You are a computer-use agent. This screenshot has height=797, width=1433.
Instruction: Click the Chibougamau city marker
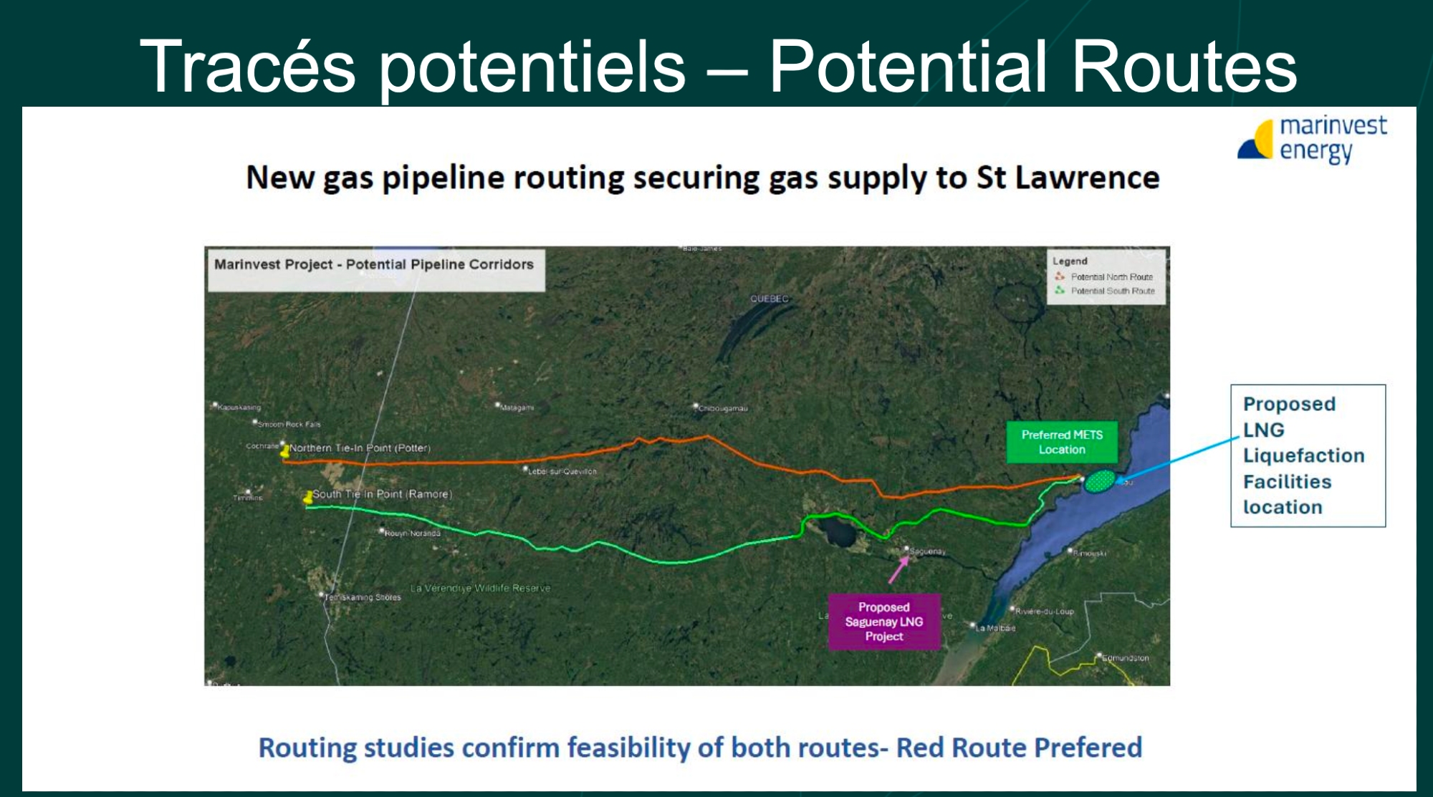click(695, 406)
